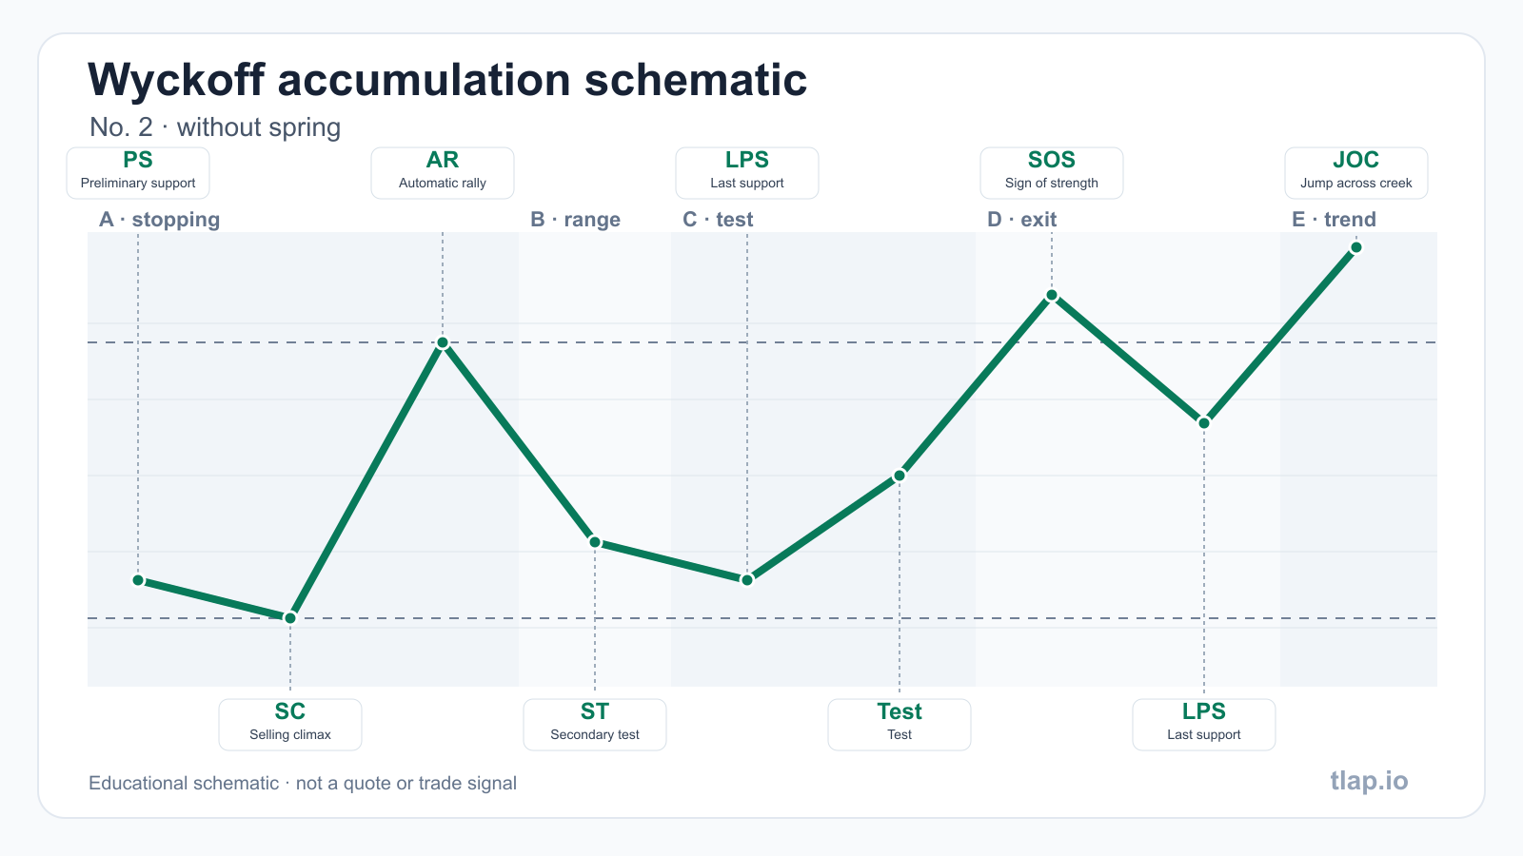The height and width of the screenshot is (856, 1523).
Task: Select the ST Secondary test label
Action: tap(595, 725)
